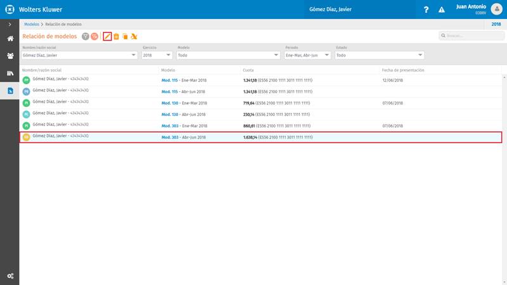
Task: Open Mod. 303 link for Ene-Mar 2018
Action: (x=170, y=125)
